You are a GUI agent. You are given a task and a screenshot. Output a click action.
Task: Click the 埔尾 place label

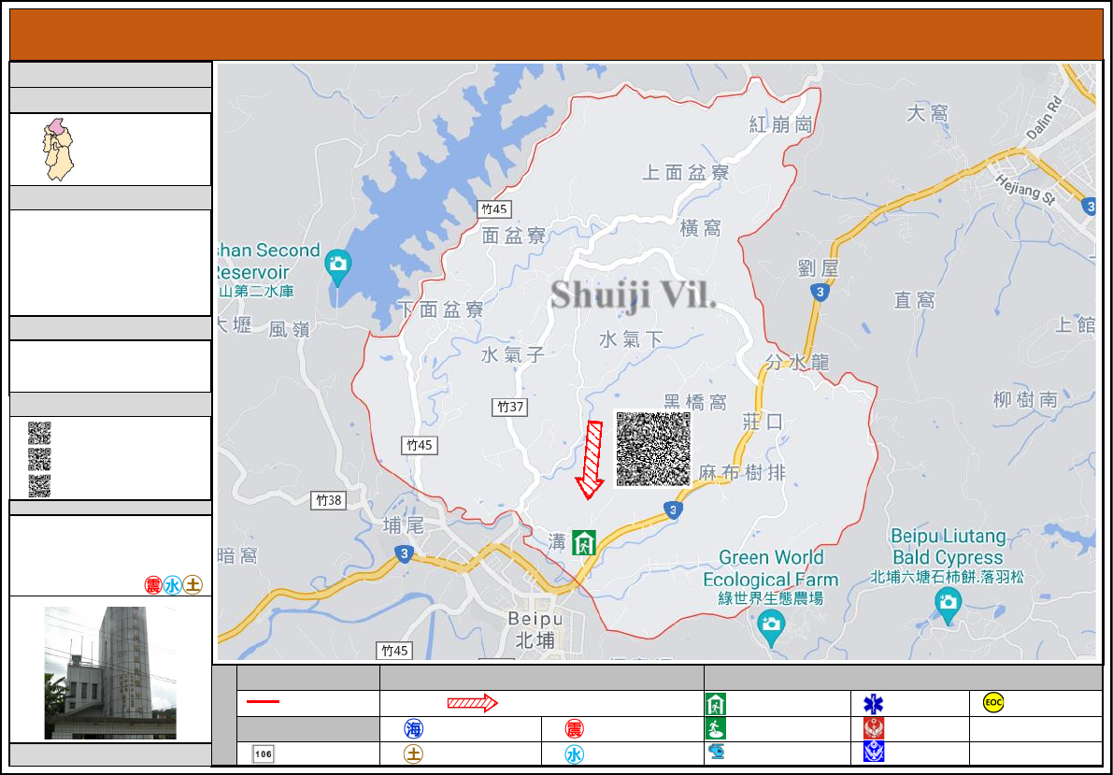pos(403,525)
